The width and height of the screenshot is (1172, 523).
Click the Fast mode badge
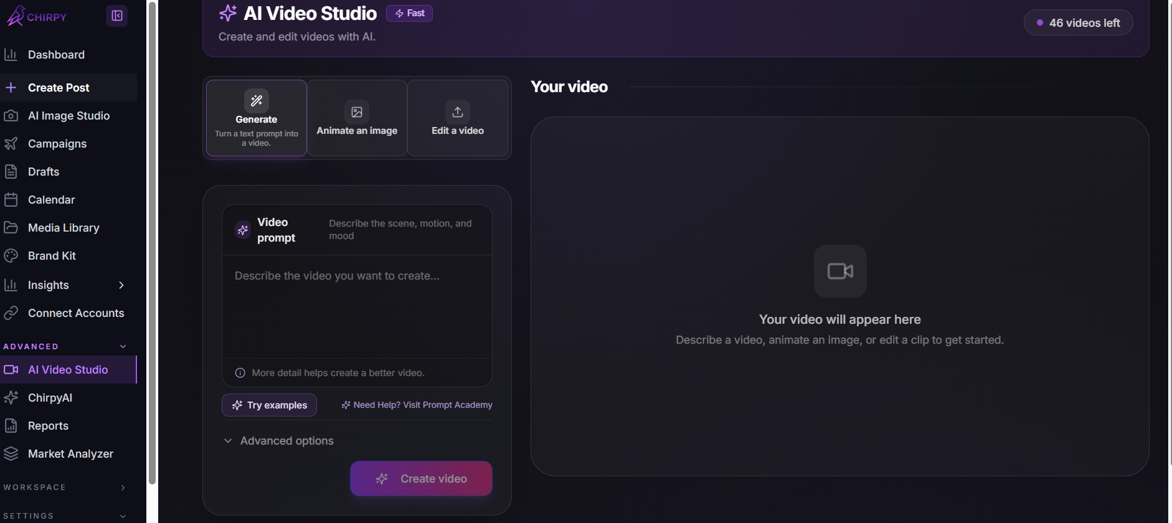(409, 13)
